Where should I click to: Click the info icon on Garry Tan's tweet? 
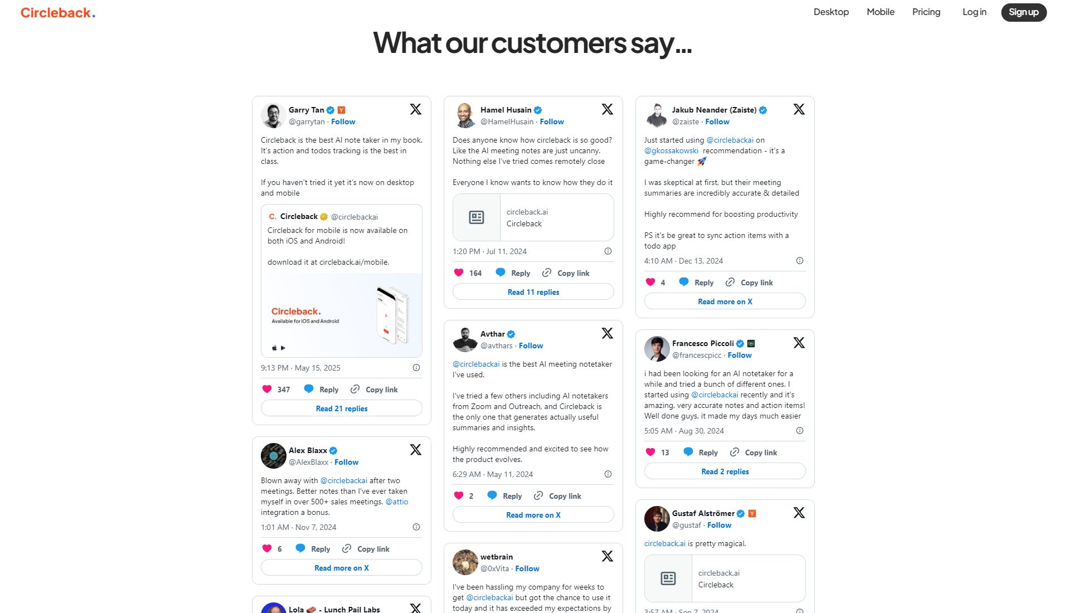[x=416, y=368]
